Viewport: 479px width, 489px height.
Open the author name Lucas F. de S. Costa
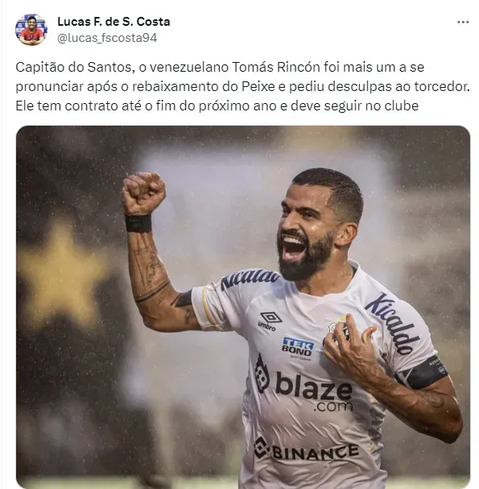114,22
